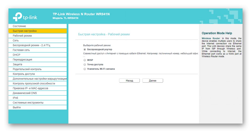
Task: Open Дополнительные настройки маршрутизации
Action: coord(38,79)
